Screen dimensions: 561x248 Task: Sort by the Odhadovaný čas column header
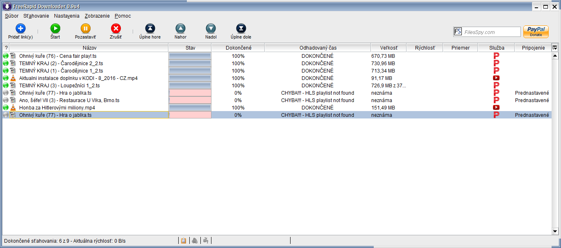318,48
